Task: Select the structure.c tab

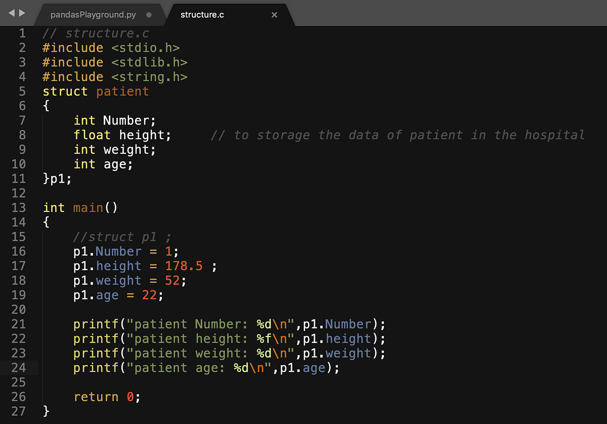Action: [x=202, y=15]
